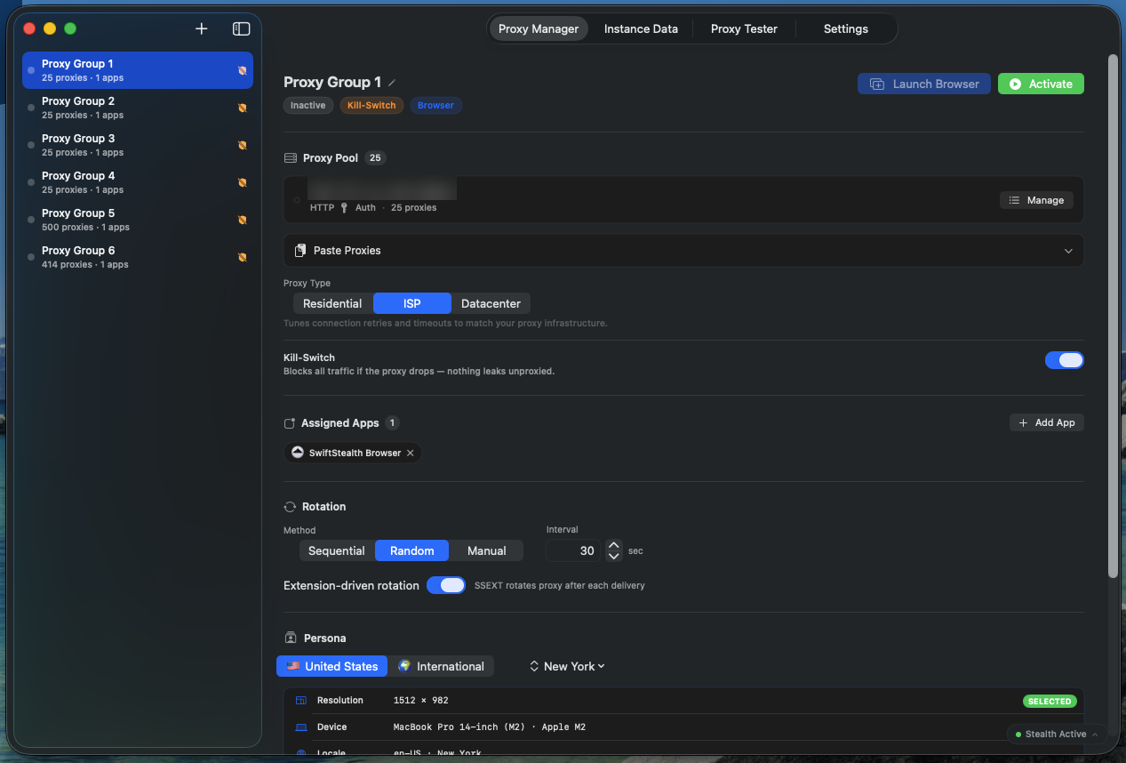Open the New York location dropdown

(x=567, y=666)
